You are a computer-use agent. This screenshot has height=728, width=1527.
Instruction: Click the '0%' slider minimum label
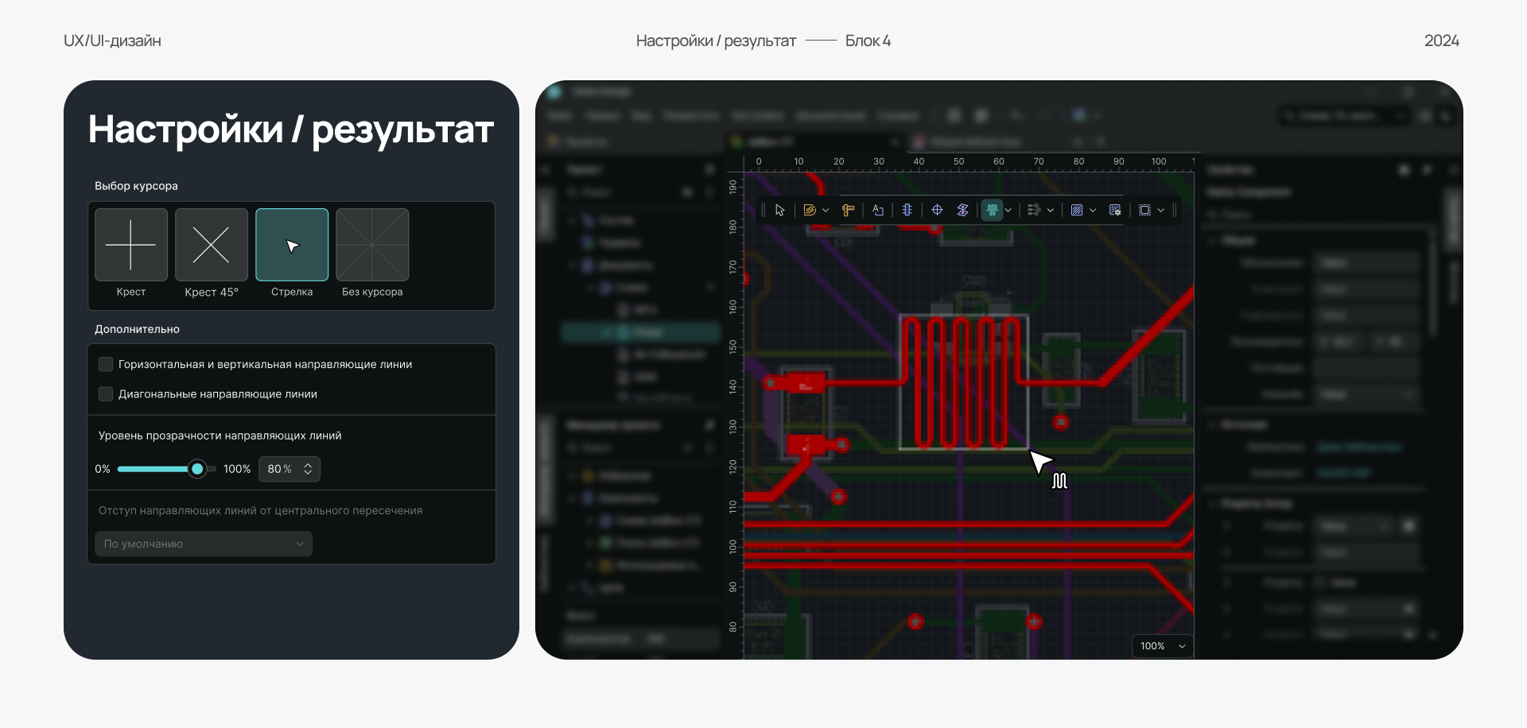103,469
